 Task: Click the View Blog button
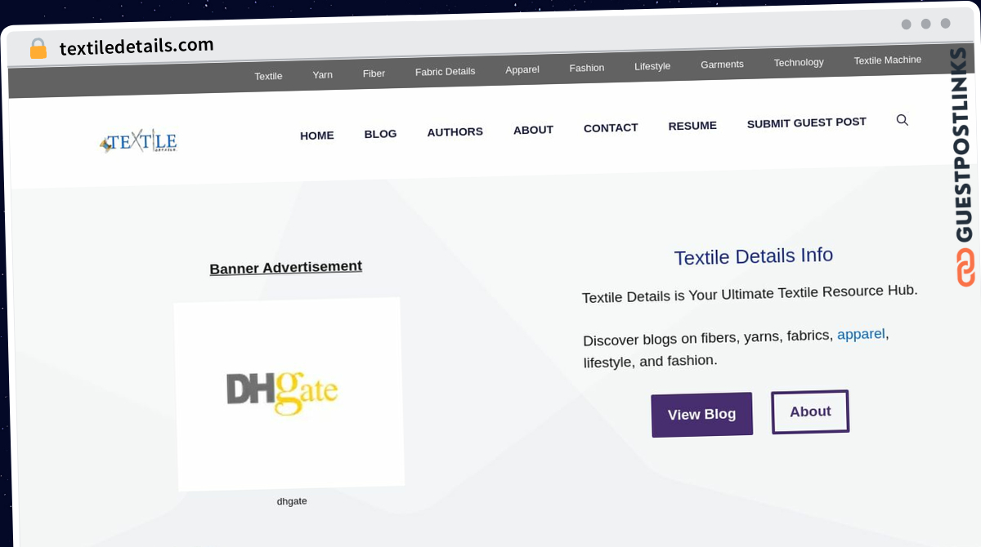tap(701, 415)
